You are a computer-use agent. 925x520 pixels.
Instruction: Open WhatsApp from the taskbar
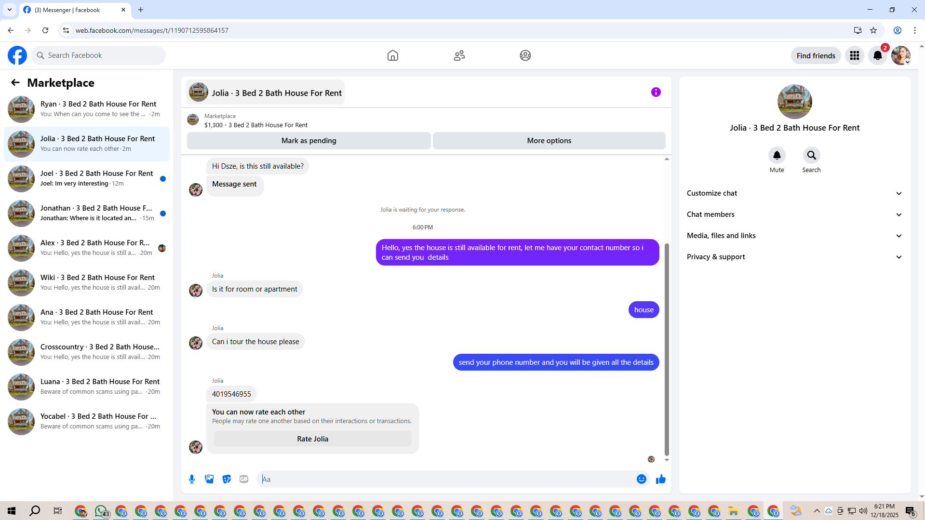tap(102, 511)
